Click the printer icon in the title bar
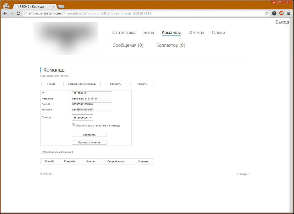 (6, 5)
